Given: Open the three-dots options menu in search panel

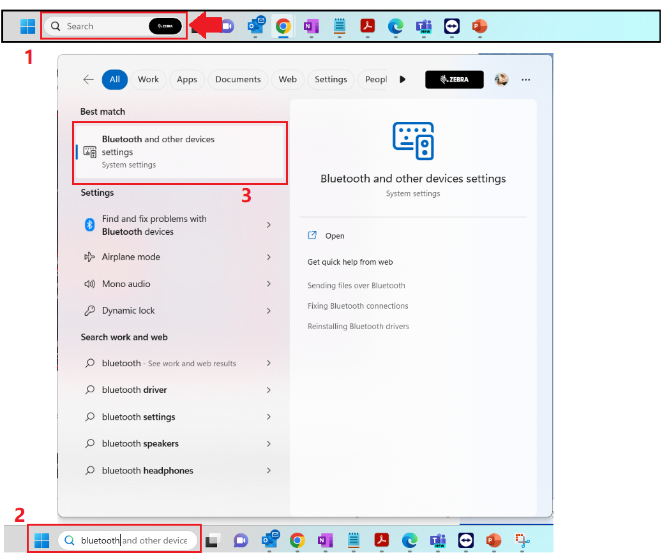Looking at the screenshot, I should point(526,80).
